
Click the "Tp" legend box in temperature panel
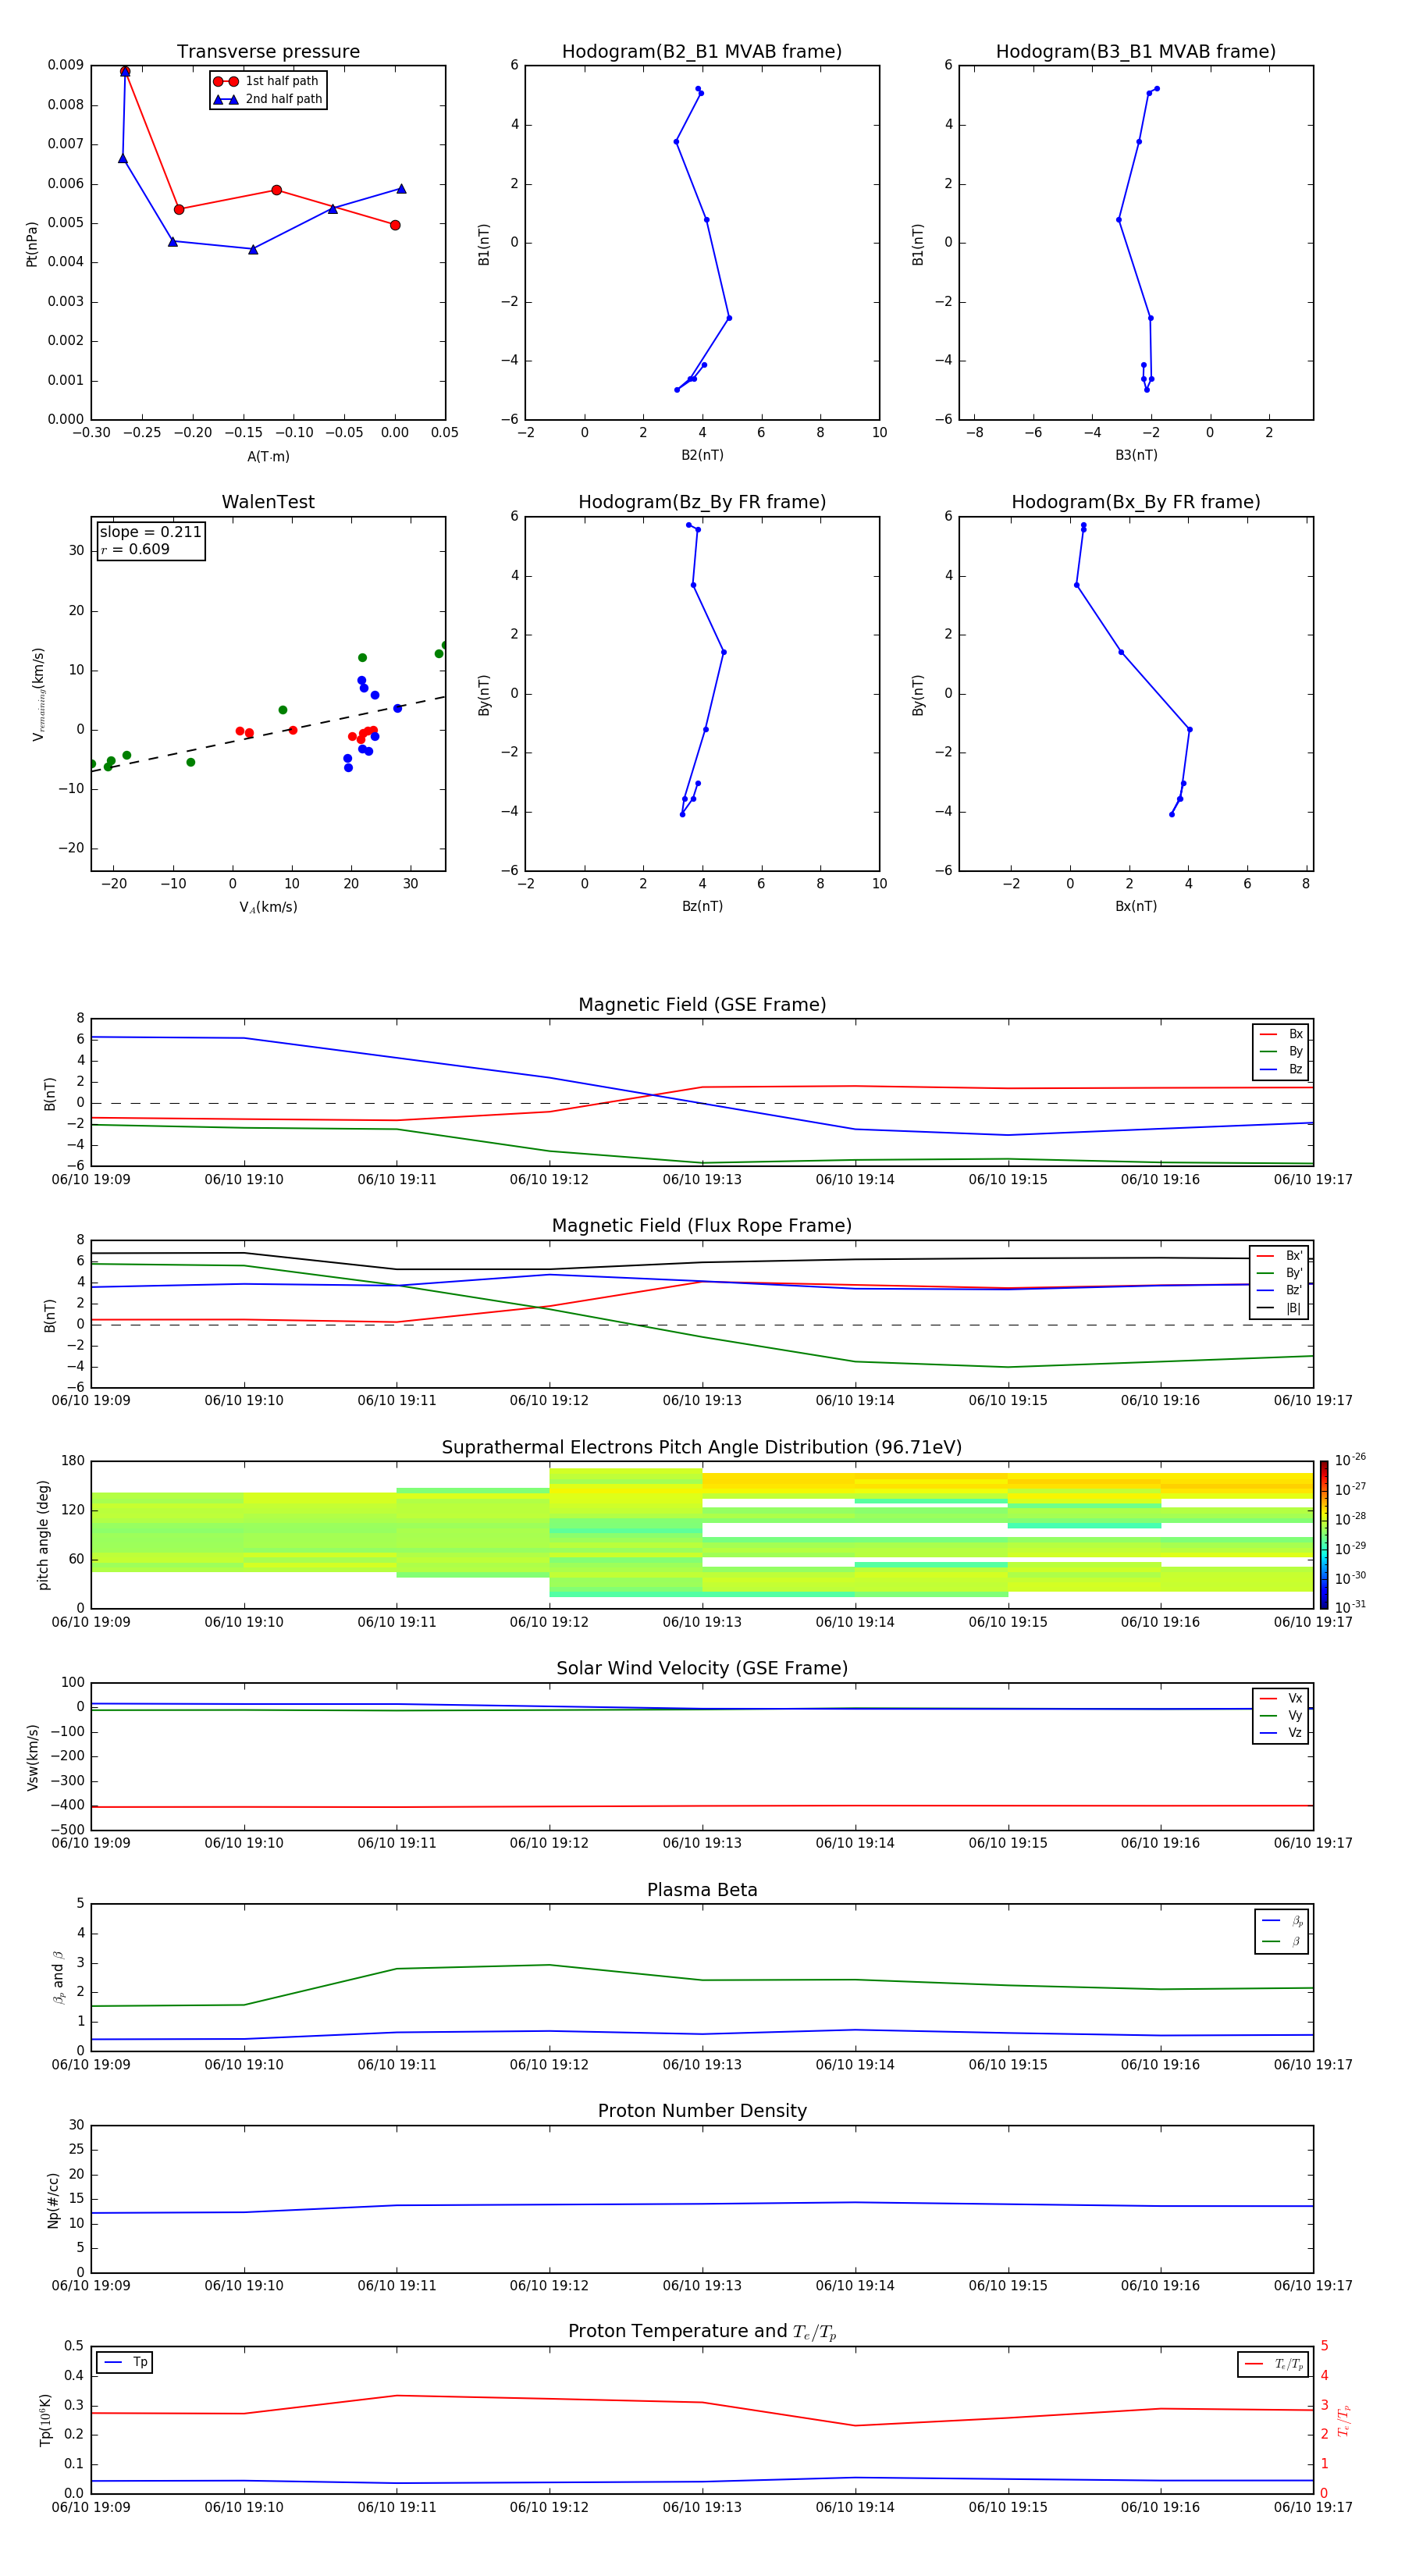(125, 2362)
